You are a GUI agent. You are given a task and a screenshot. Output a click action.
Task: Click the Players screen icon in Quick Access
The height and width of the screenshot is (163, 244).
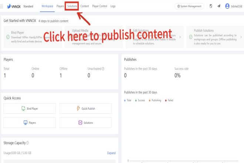[26, 123]
